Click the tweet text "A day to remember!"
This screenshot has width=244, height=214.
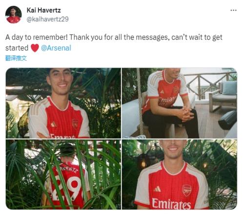[x=36, y=37]
